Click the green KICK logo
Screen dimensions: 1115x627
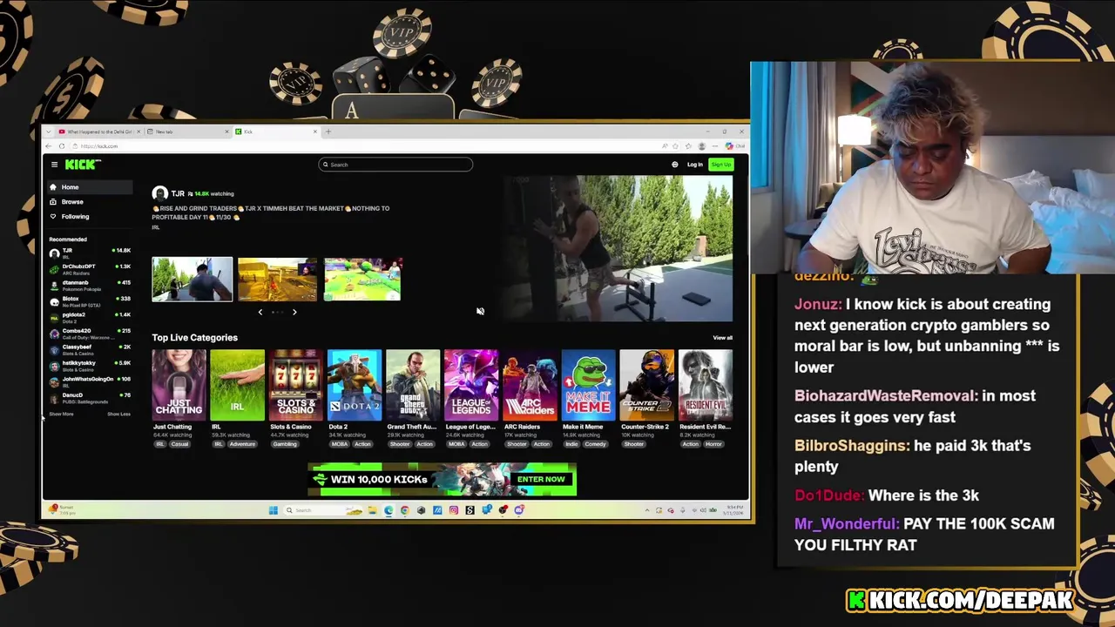tap(83, 165)
